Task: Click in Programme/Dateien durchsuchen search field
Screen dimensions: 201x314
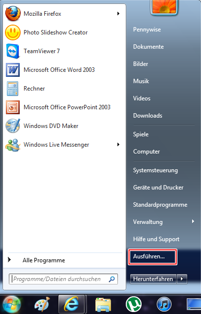Action: pyautogui.click(x=63, y=279)
